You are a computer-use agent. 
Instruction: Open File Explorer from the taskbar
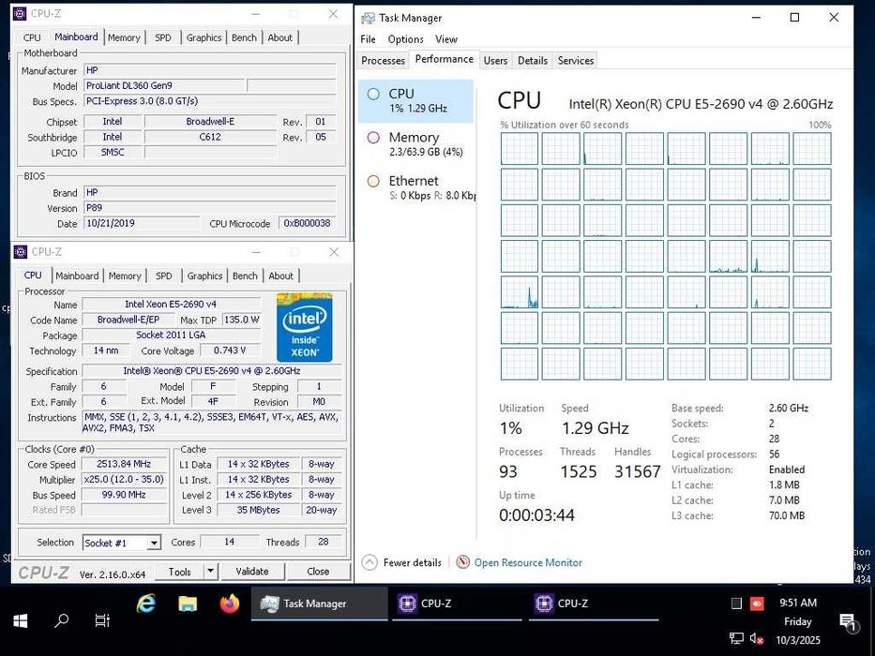click(x=188, y=604)
